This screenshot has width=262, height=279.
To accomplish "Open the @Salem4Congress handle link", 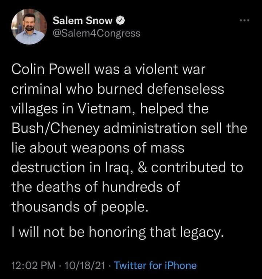I will click(96, 33).
